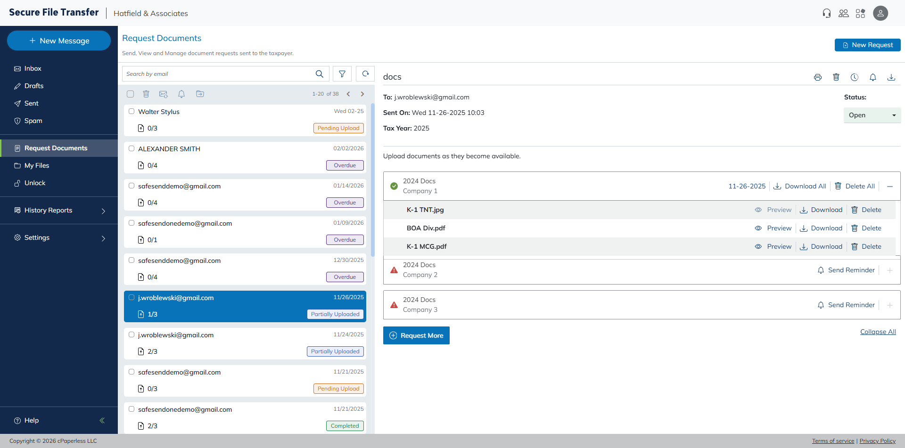
Task: Open the user profile avatar
Action: (880, 13)
